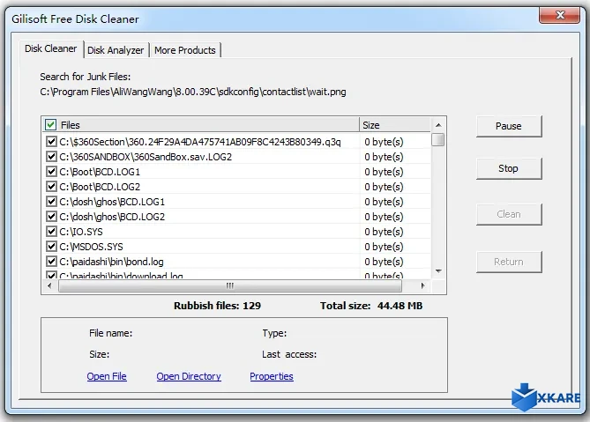Uncheck the dosh\ghos\BCD.LOG2 checkbox

click(x=51, y=217)
